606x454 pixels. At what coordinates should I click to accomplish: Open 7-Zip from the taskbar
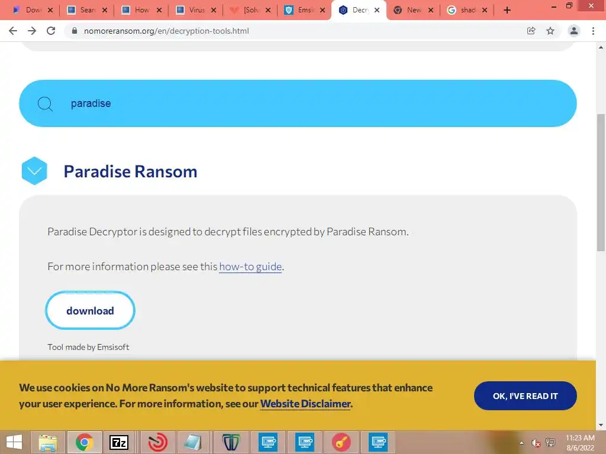pyautogui.click(x=119, y=442)
